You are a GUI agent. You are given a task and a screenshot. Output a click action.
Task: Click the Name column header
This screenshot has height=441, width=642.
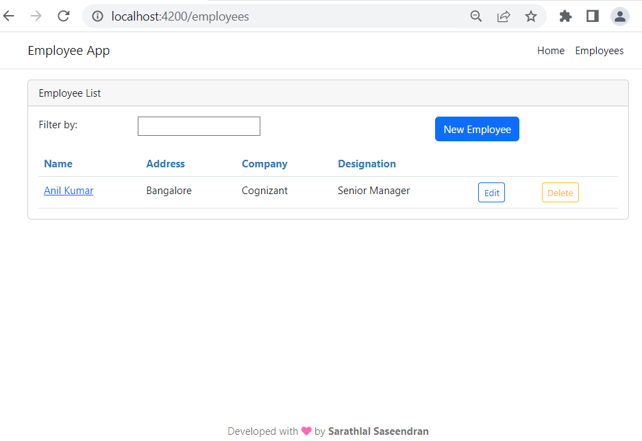tap(58, 163)
